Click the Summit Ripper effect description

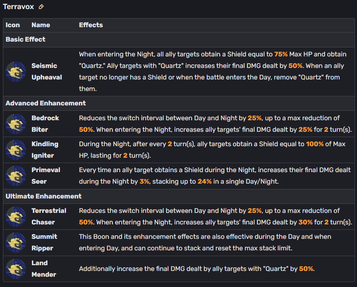[x=205, y=243]
